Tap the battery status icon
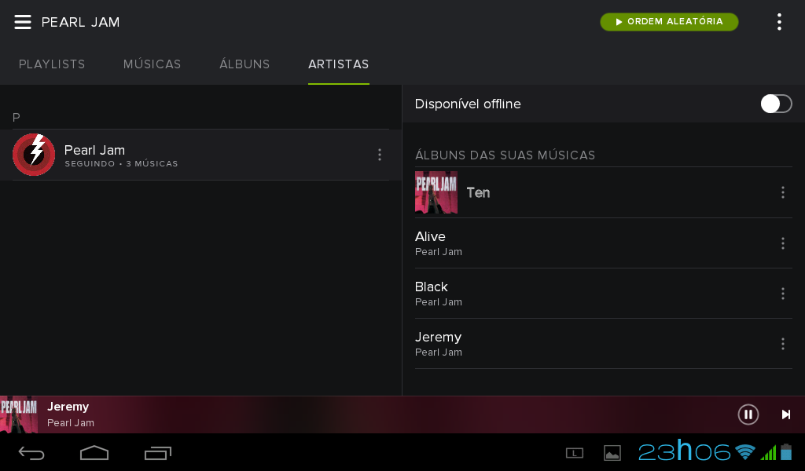The height and width of the screenshot is (471, 805). point(786,452)
